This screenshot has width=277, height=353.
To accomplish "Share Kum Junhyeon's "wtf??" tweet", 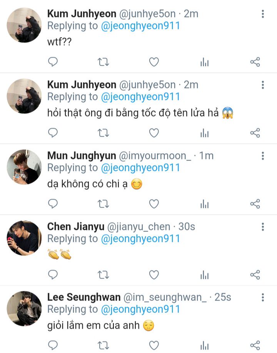I will coord(255,62).
